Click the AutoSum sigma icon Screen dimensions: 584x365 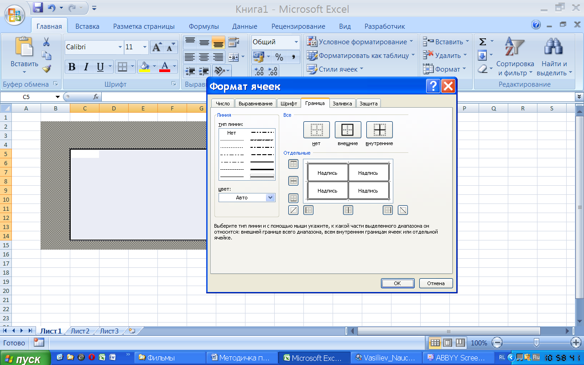483,42
